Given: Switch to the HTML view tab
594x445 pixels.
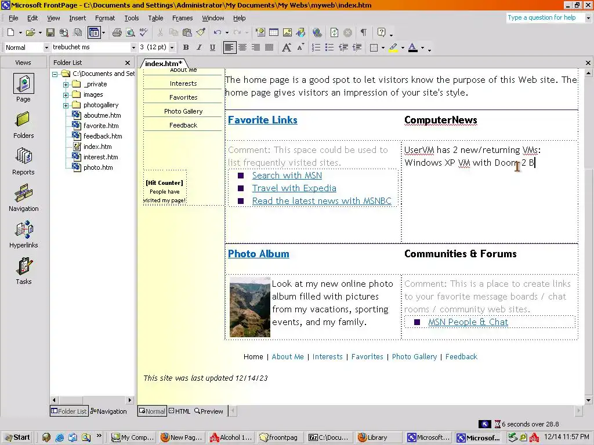Looking at the screenshot, I should tap(180, 411).
